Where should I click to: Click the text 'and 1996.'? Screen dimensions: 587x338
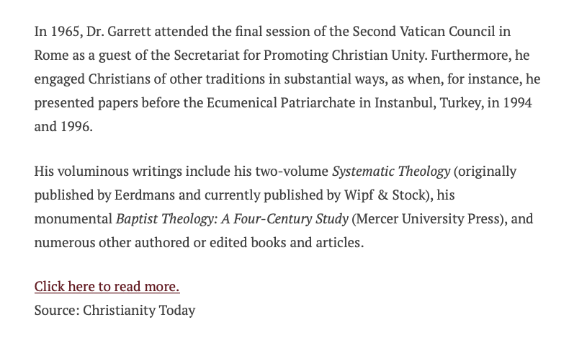(63, 125)
